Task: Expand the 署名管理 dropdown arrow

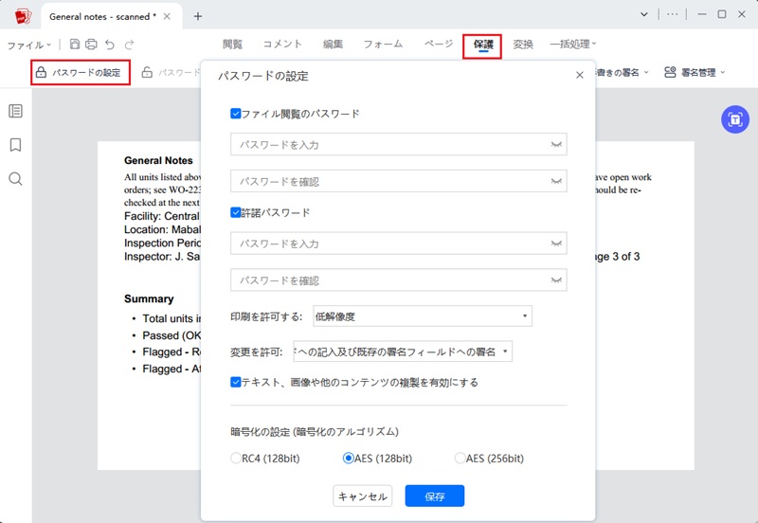Action: [723, 73]
